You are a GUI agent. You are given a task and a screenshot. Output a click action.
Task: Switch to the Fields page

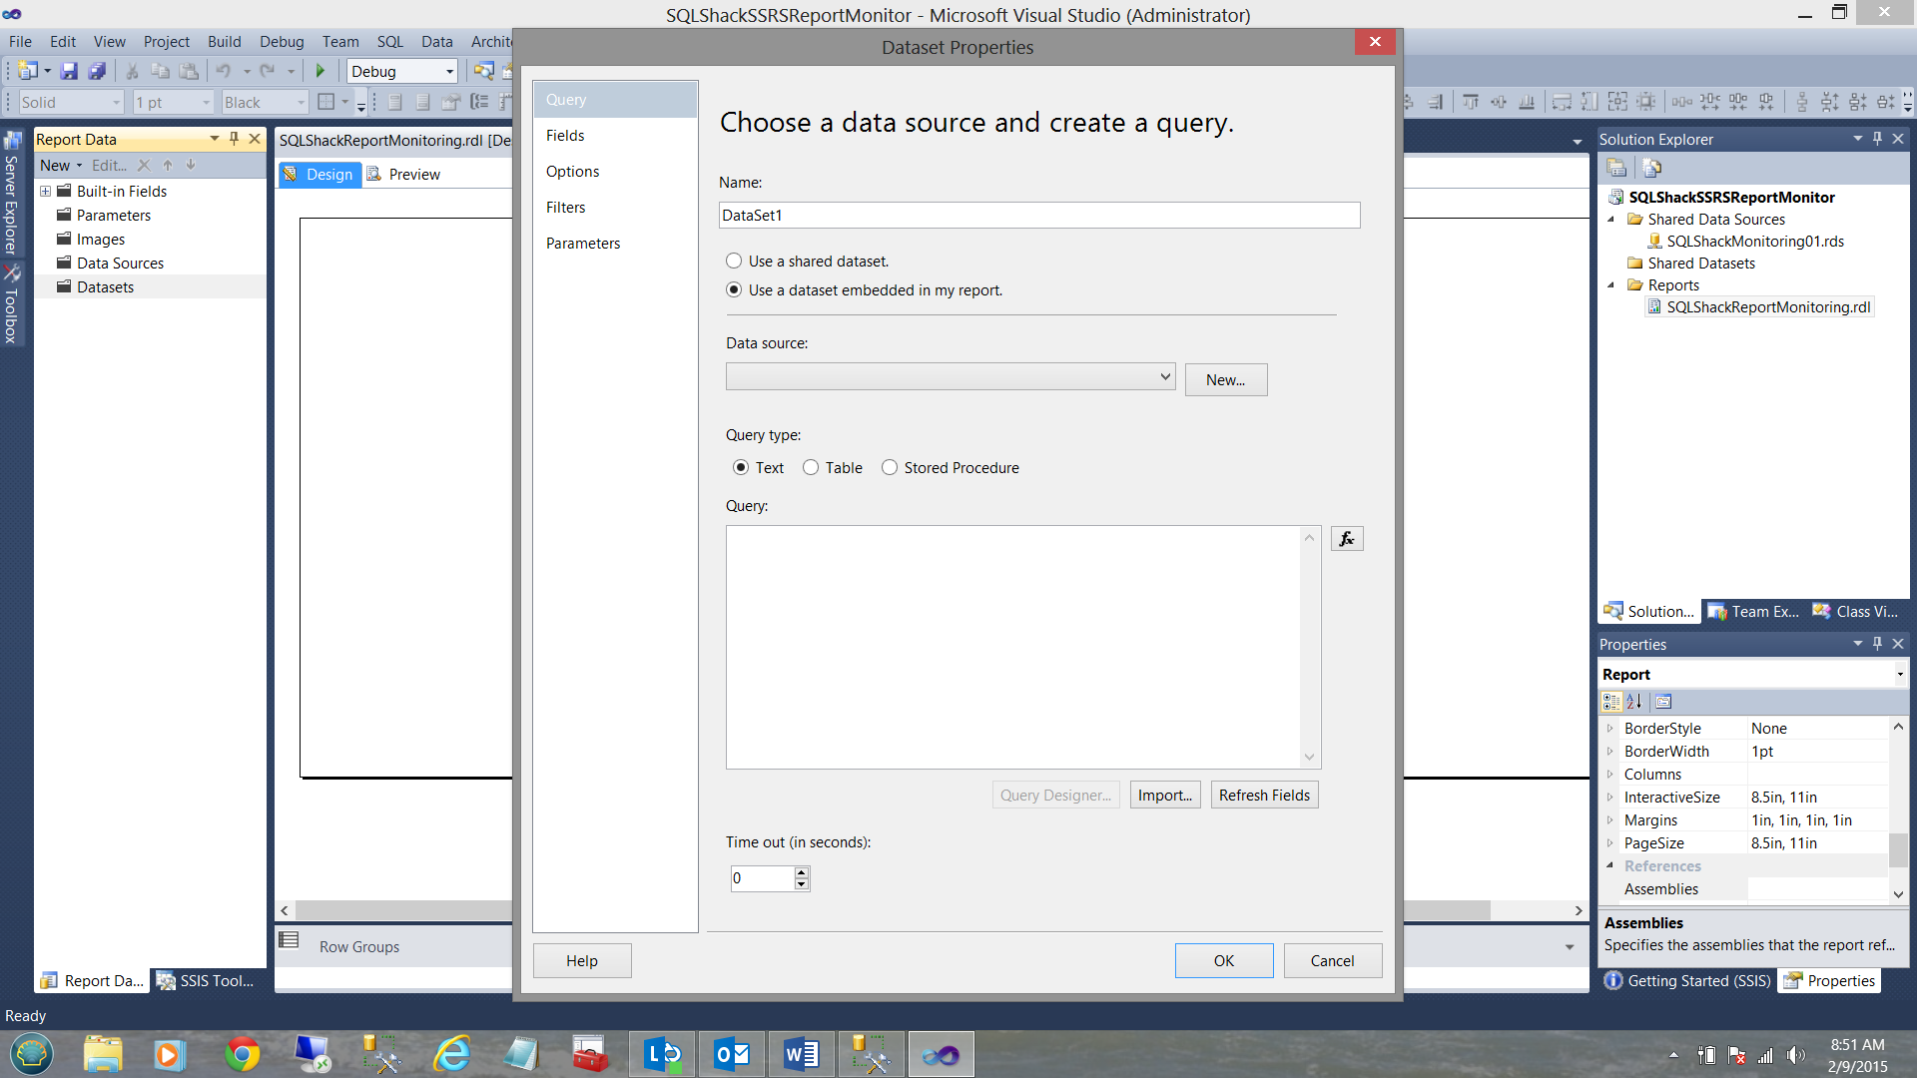click(565, 135)
